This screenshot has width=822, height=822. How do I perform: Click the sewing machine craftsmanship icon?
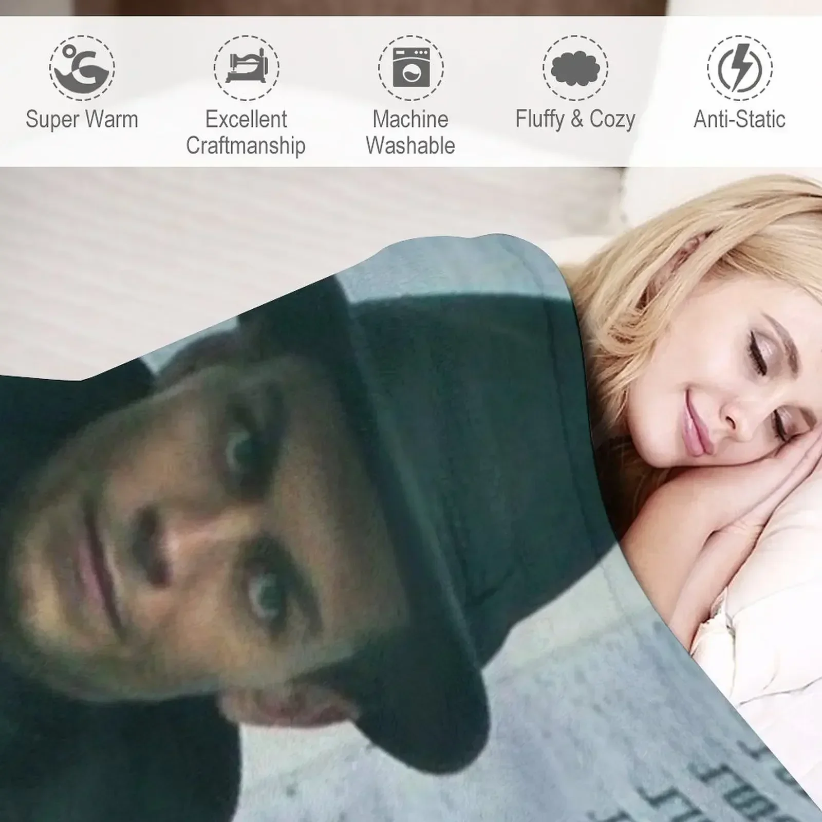(x=246, y=68)
